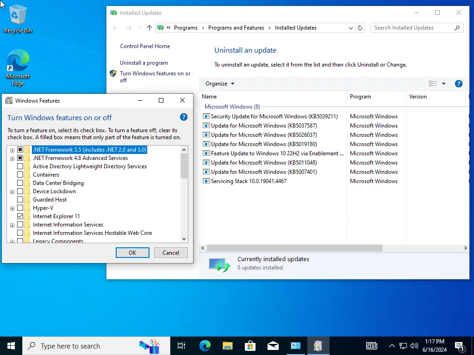Viewport: 474px width, 355px height.
Task: Uncheck the Internet Explorer 11 checkbox
Action: [x=20, y=216]
